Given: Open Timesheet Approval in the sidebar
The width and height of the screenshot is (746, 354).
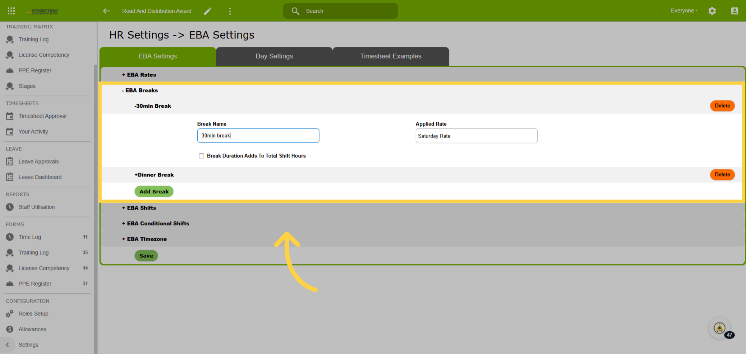Looking at the screenshot, I should coord(43,116).
